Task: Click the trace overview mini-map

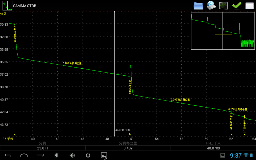Action: pyautogui.click(x=223, y=31)
